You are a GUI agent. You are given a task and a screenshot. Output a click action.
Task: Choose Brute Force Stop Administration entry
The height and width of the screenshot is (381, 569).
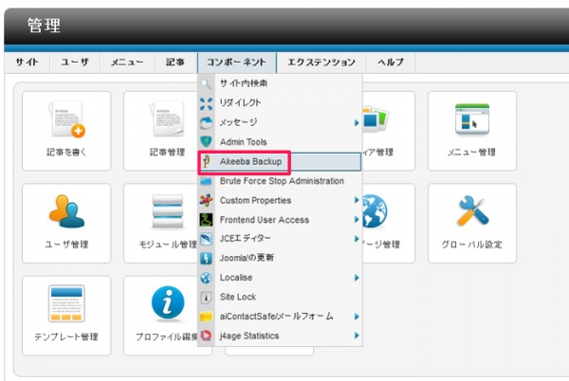(280, 181)
